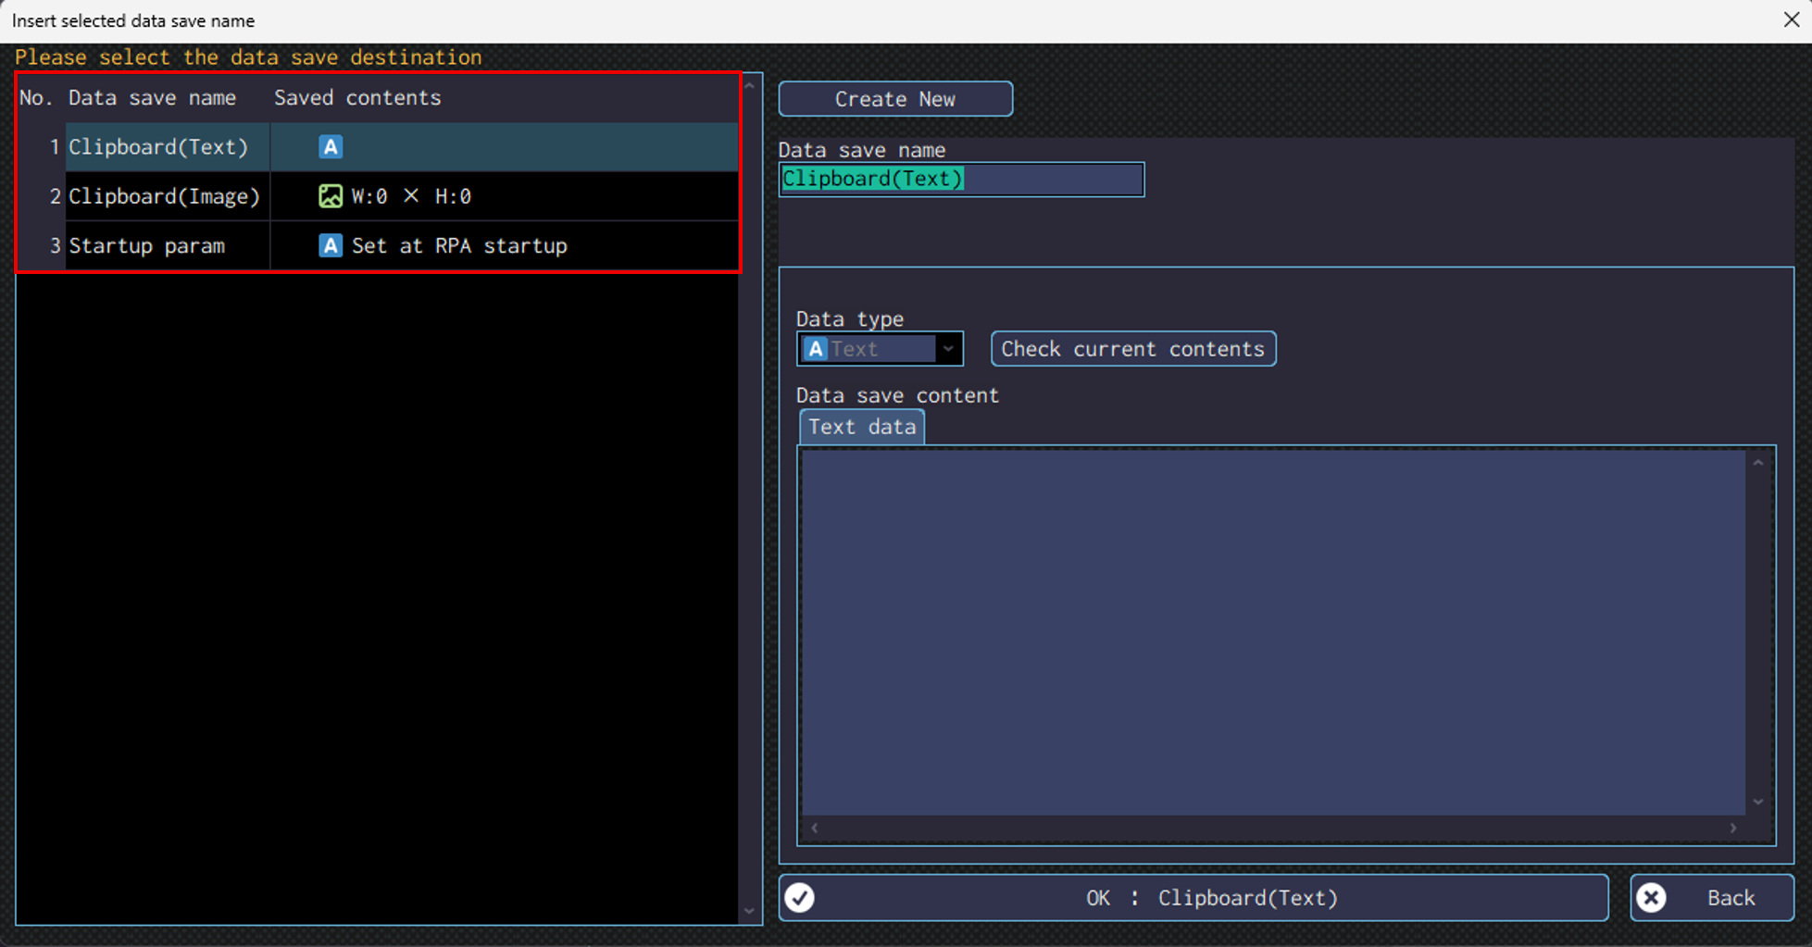
Task: Switch to the Text data tab
Action: click(862, 427)
